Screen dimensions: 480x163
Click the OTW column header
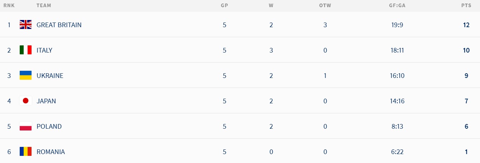click(325, 6)
